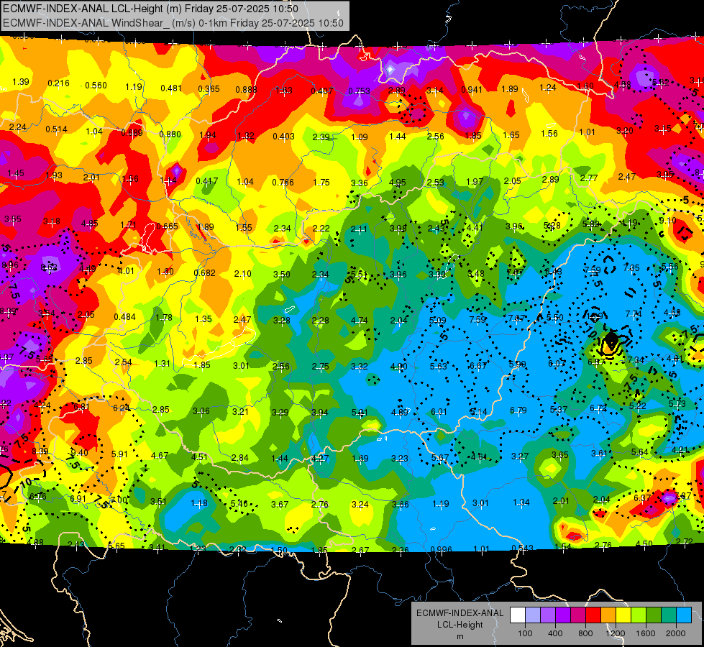Select the pale lavender legend swatch
Screen dimensions: 704x647
click(533, 615)
